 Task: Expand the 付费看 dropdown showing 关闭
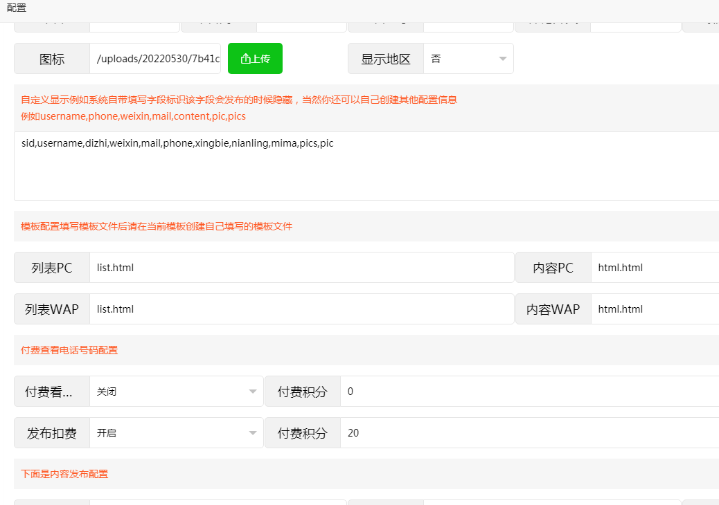pos(176,392)
